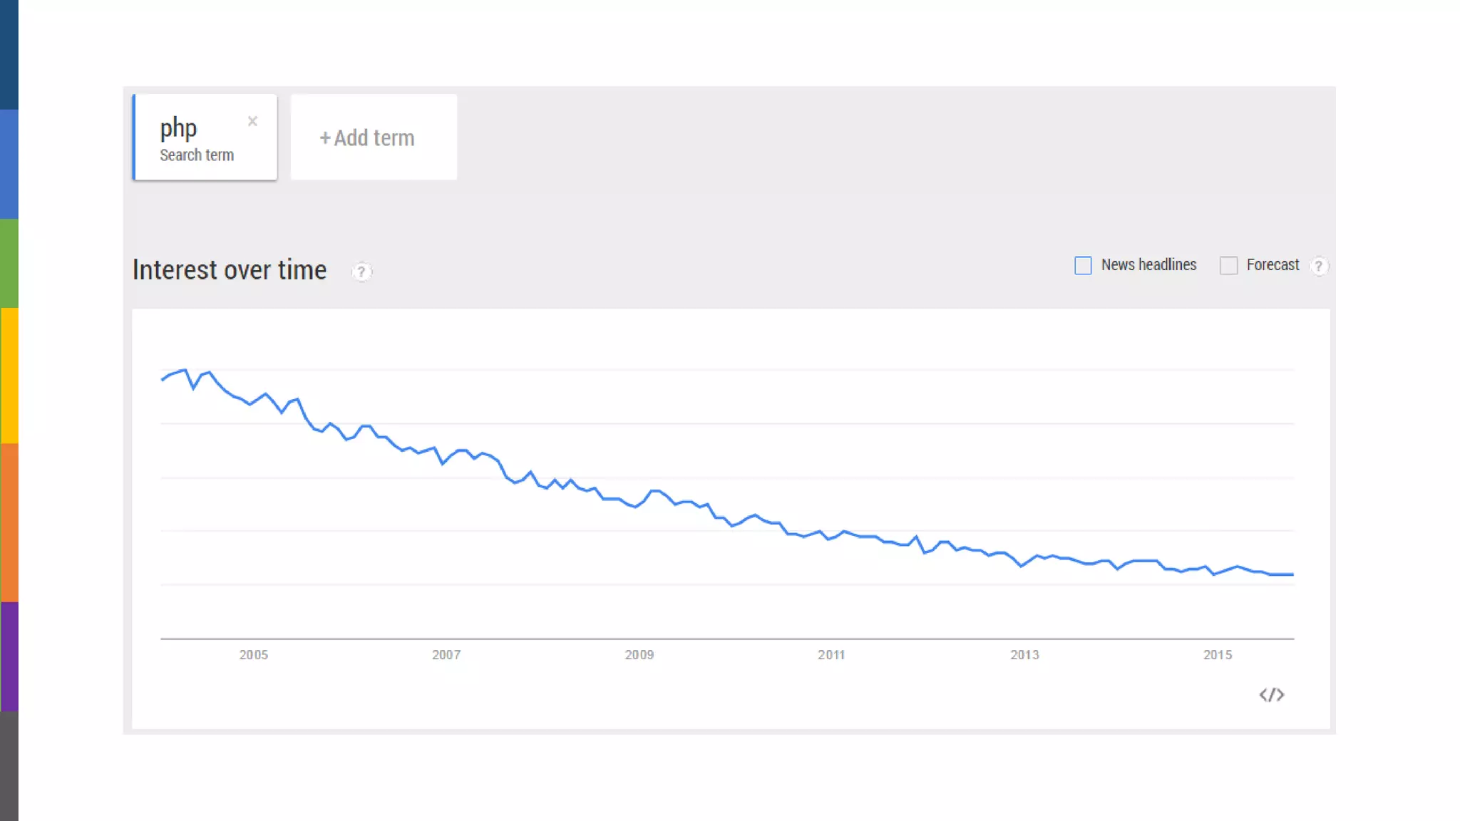Click the 2009 axis label
Screen dimensions: 1460x821
[639, 655]
